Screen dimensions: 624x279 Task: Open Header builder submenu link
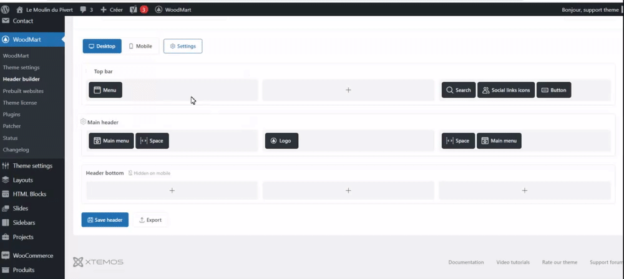pyautogui.click(x=21, y=79)
